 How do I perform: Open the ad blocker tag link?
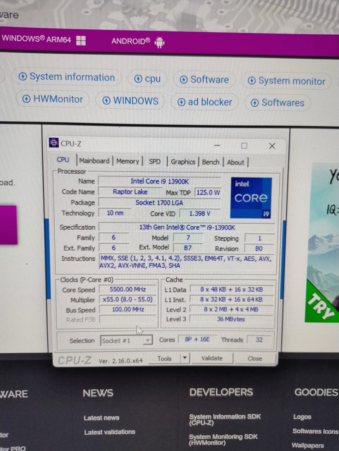205,102
